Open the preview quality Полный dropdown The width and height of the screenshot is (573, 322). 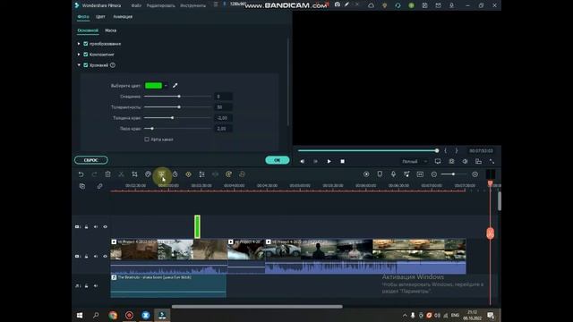[x=414, y=161]
